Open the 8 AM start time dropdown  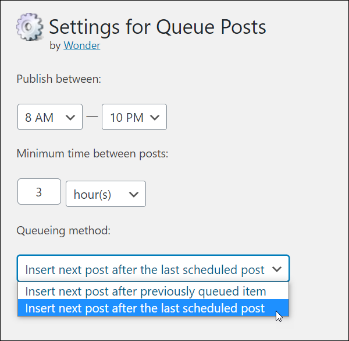tap(50, 117)
